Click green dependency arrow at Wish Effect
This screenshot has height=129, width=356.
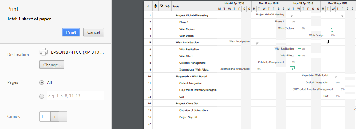pos(299,55)
